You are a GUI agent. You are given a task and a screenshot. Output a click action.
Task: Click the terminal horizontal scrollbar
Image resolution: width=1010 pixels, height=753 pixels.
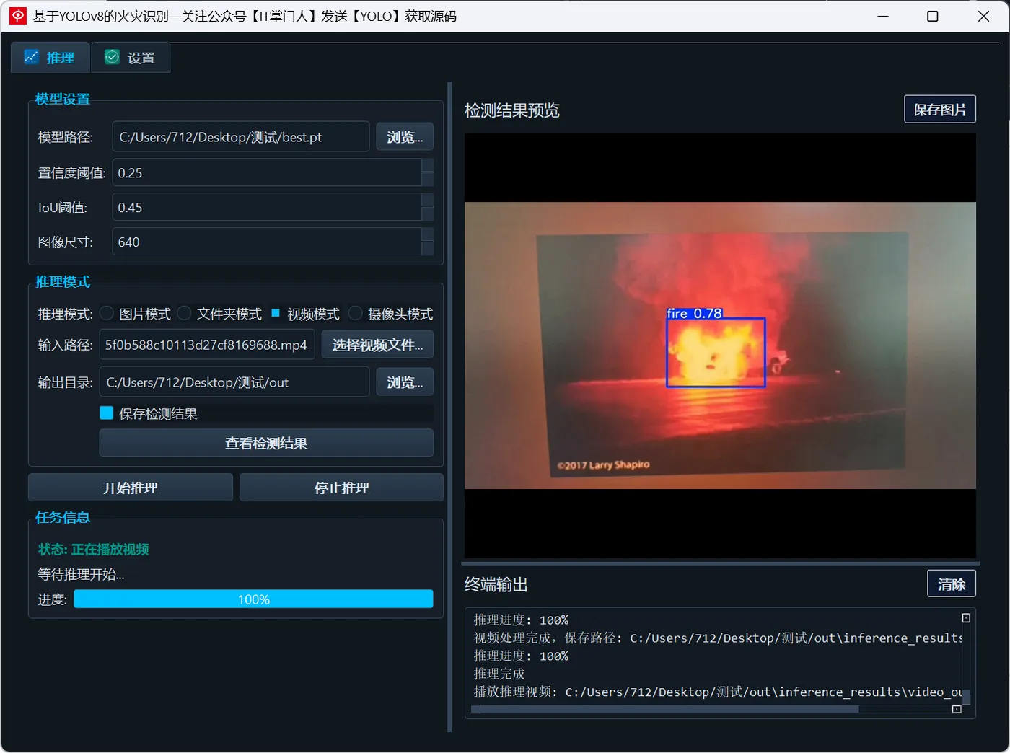[664, 709]
